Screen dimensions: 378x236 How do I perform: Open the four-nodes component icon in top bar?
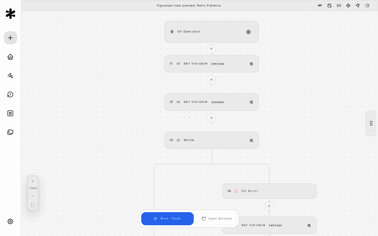click(x=348, y=6)
